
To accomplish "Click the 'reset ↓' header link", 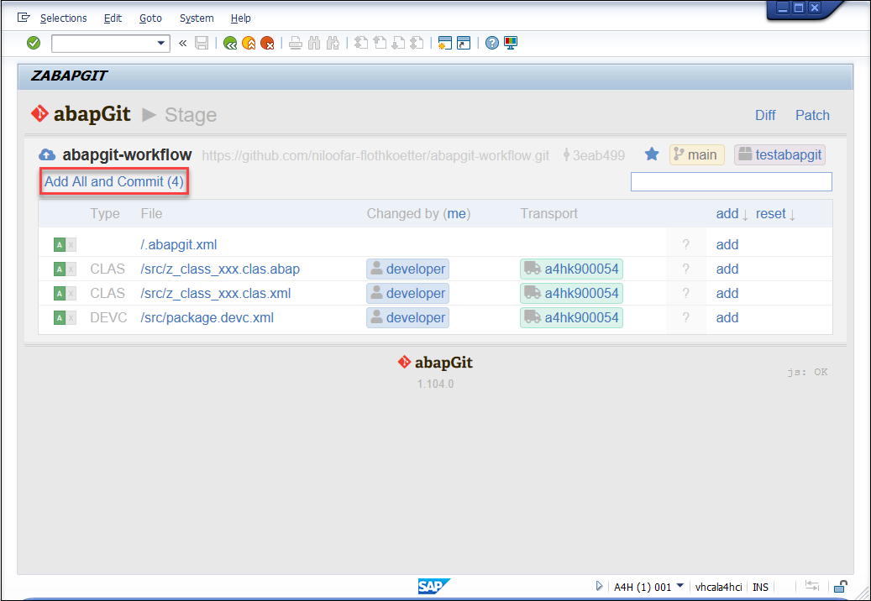I will pyautogui.click(x=775, y=214).
